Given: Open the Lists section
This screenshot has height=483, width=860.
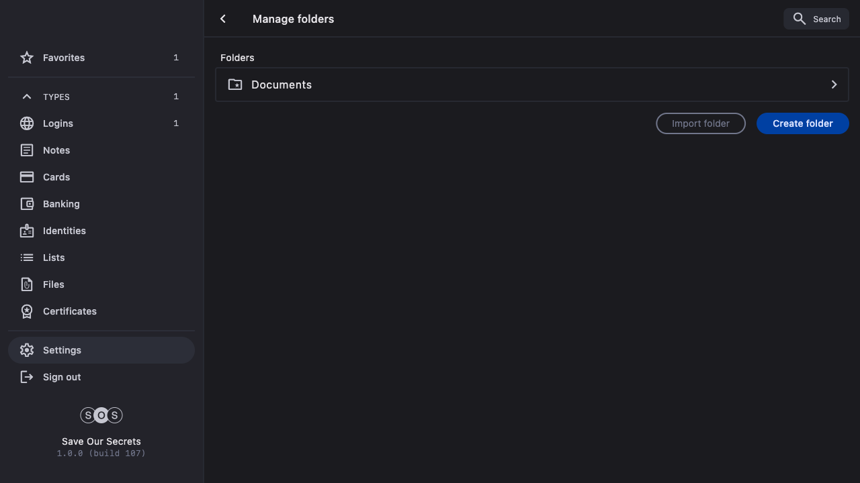Looking at the screenshot, I should [x=54, y=258].
